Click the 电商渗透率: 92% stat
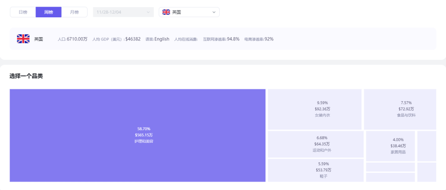This screenshot has height=190, width=446. (259, 39)
